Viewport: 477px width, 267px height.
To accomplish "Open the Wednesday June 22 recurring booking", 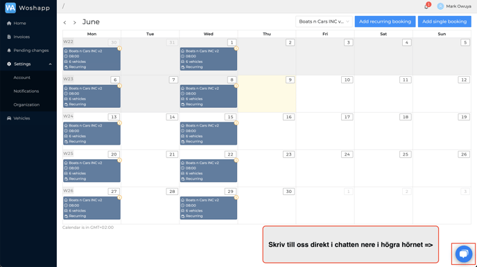I will 209,171.
